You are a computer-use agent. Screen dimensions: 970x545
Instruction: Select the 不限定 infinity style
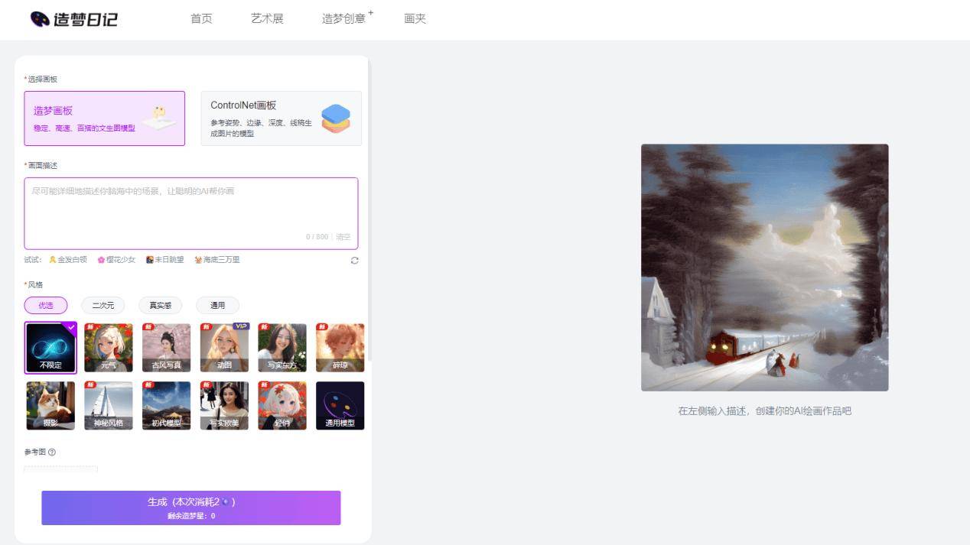[50, 348]
